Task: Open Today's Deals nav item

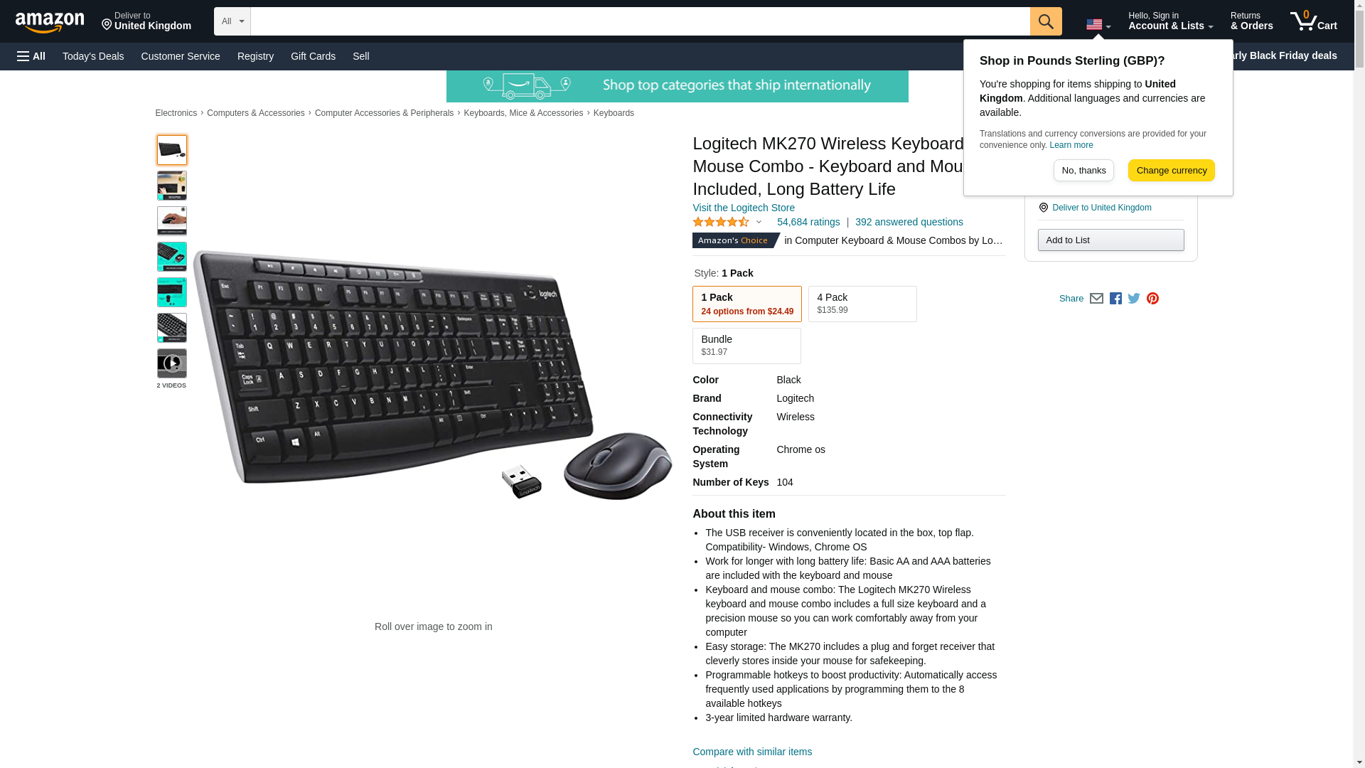Action: (93, 56)
